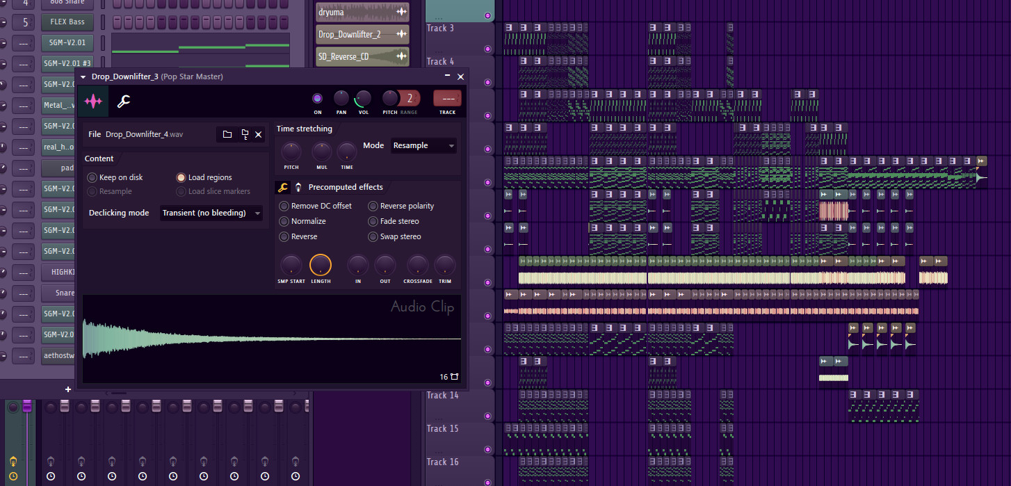Image resolution: width=1011 pixels, height=486 pixels.
Task: Open the sample folder browser icon
Action: [227, 134]
